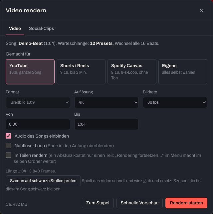Uncheck Audio des Songs einbinden
This screenshot has width=213, height=214.
[x=8, y=136]
